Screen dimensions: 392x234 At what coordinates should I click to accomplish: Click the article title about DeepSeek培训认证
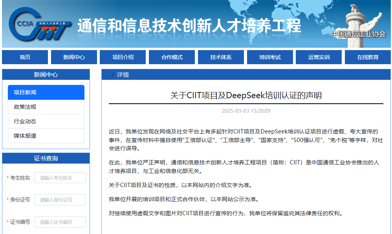pos(246,96)
